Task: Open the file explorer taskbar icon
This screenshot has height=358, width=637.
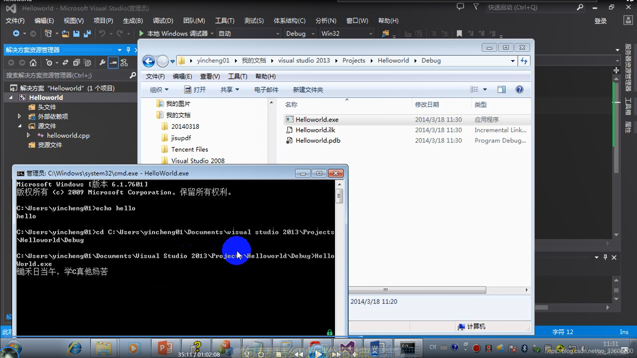Action: tap(104, 348)
